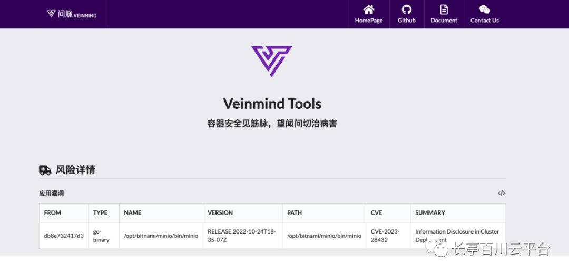The height and width of the screenshot is (274, 569).
Task: Open the Document file icon
Action: pyautogui.click(x=444, y=9)
